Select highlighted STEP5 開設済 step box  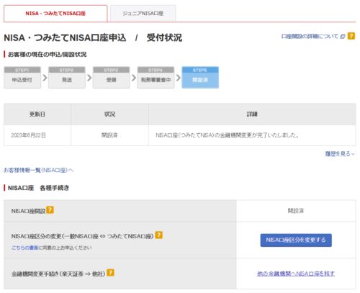pos(200,77)
